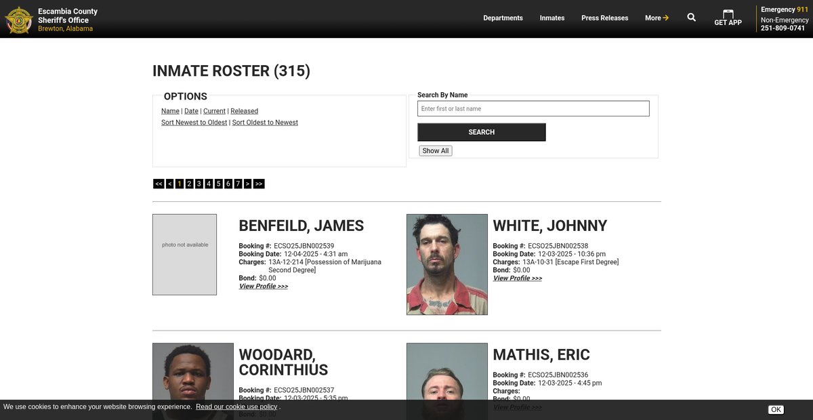Viewport: 813px width, 420px height.
Task: Choose Sort Newest to Oldest
Action: point(194,123)
